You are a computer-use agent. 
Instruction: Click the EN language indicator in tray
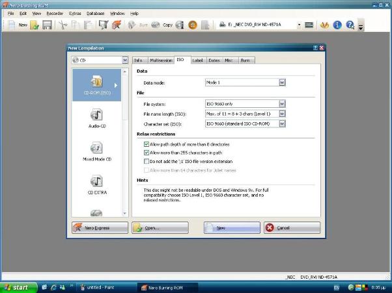click(337, 288)
